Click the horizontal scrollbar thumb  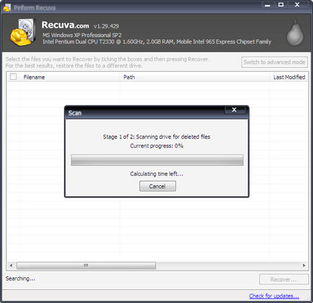(86, 266)
